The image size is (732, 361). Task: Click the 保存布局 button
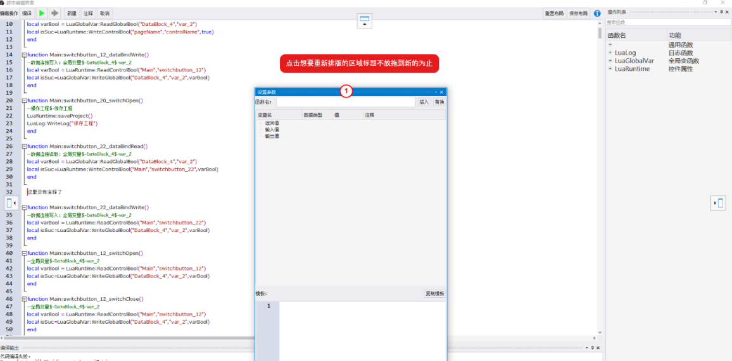click(578, 13)
